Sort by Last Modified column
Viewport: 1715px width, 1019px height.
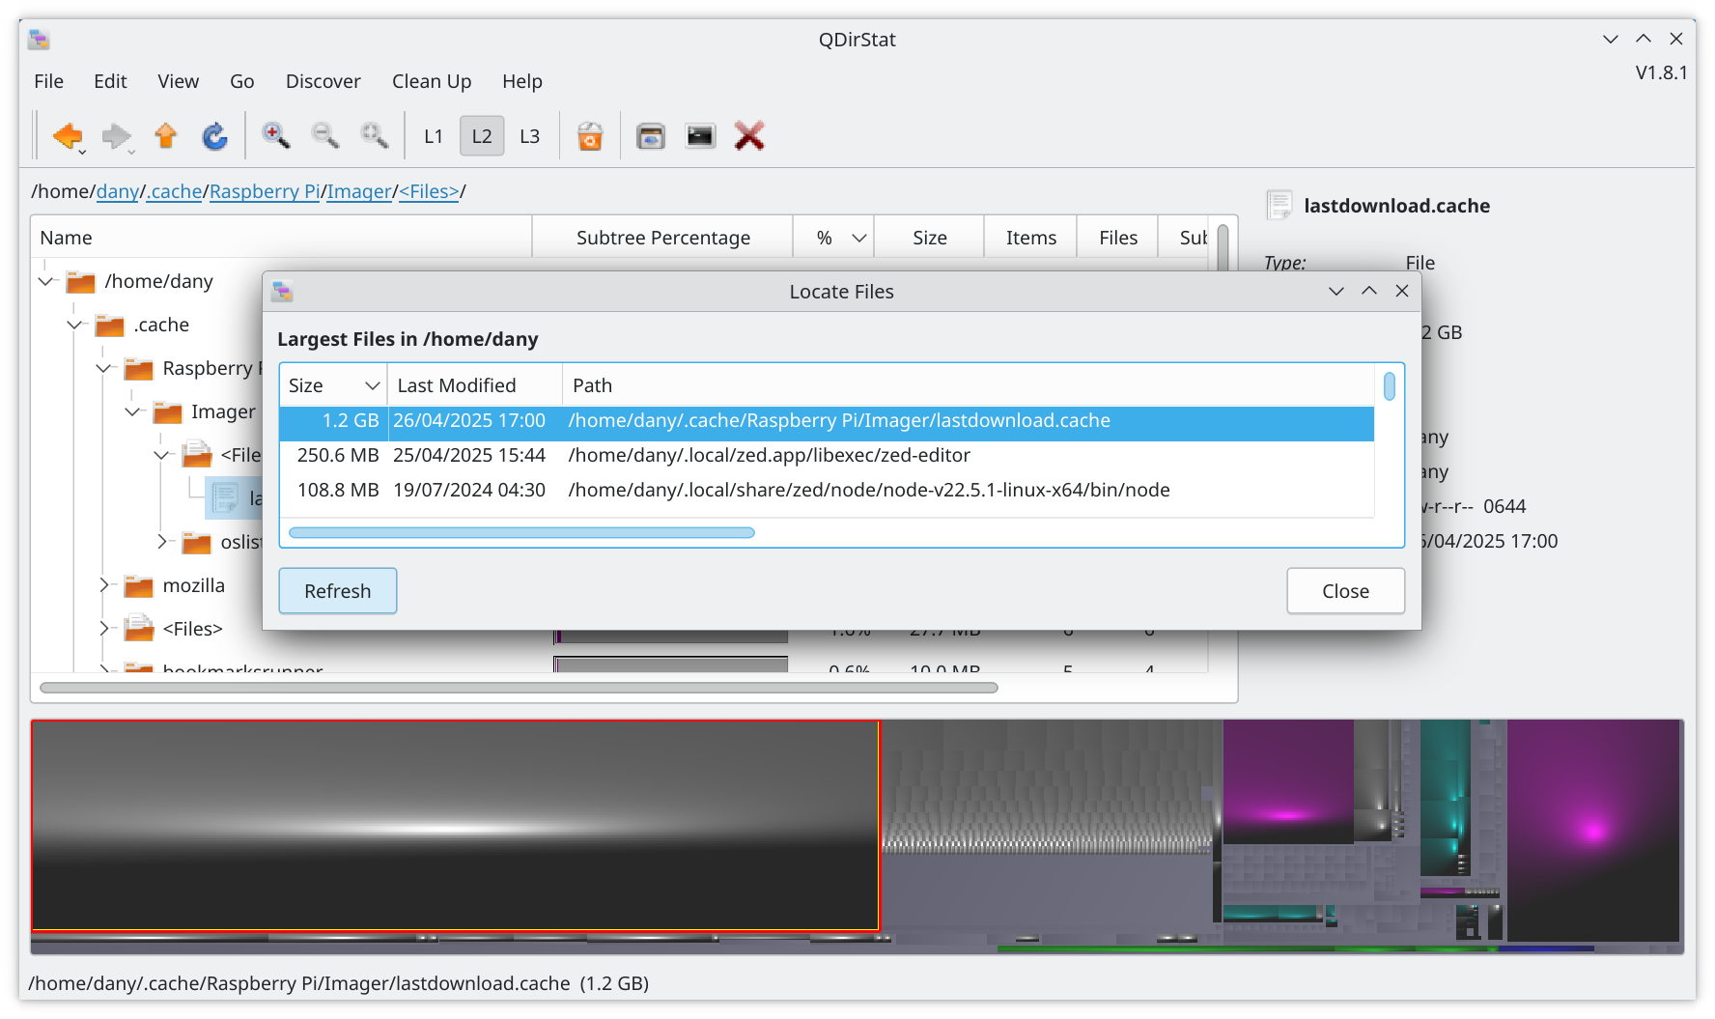point(475,385)
